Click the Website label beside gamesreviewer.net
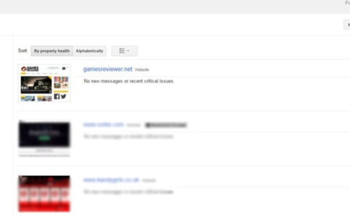This screenshot has height=216, width=350. 142,70
